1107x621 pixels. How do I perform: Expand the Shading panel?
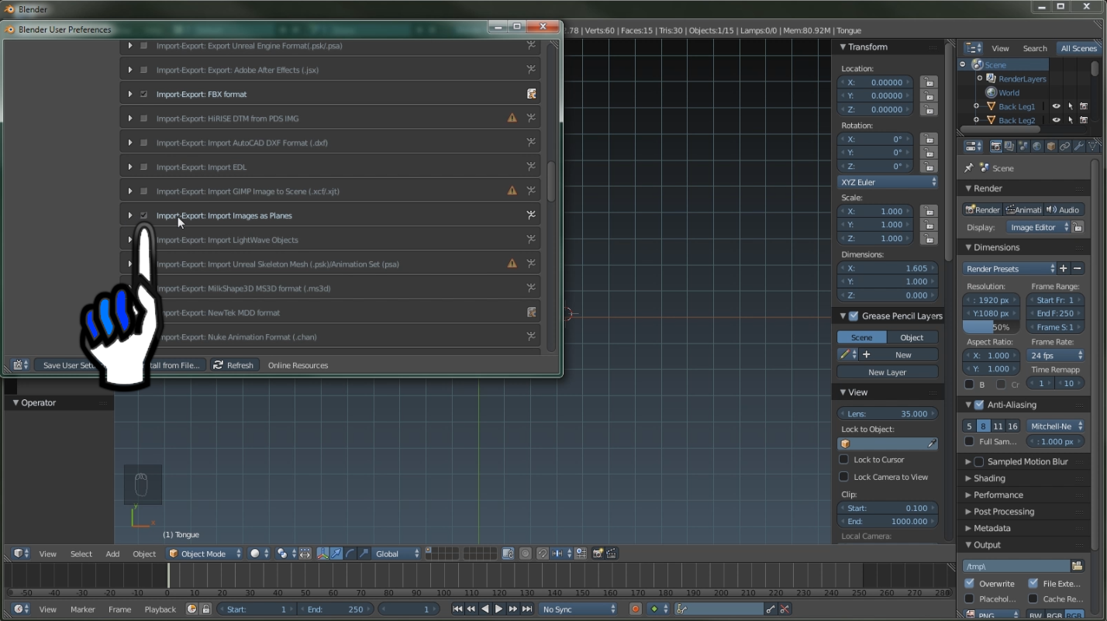(968, 478)
